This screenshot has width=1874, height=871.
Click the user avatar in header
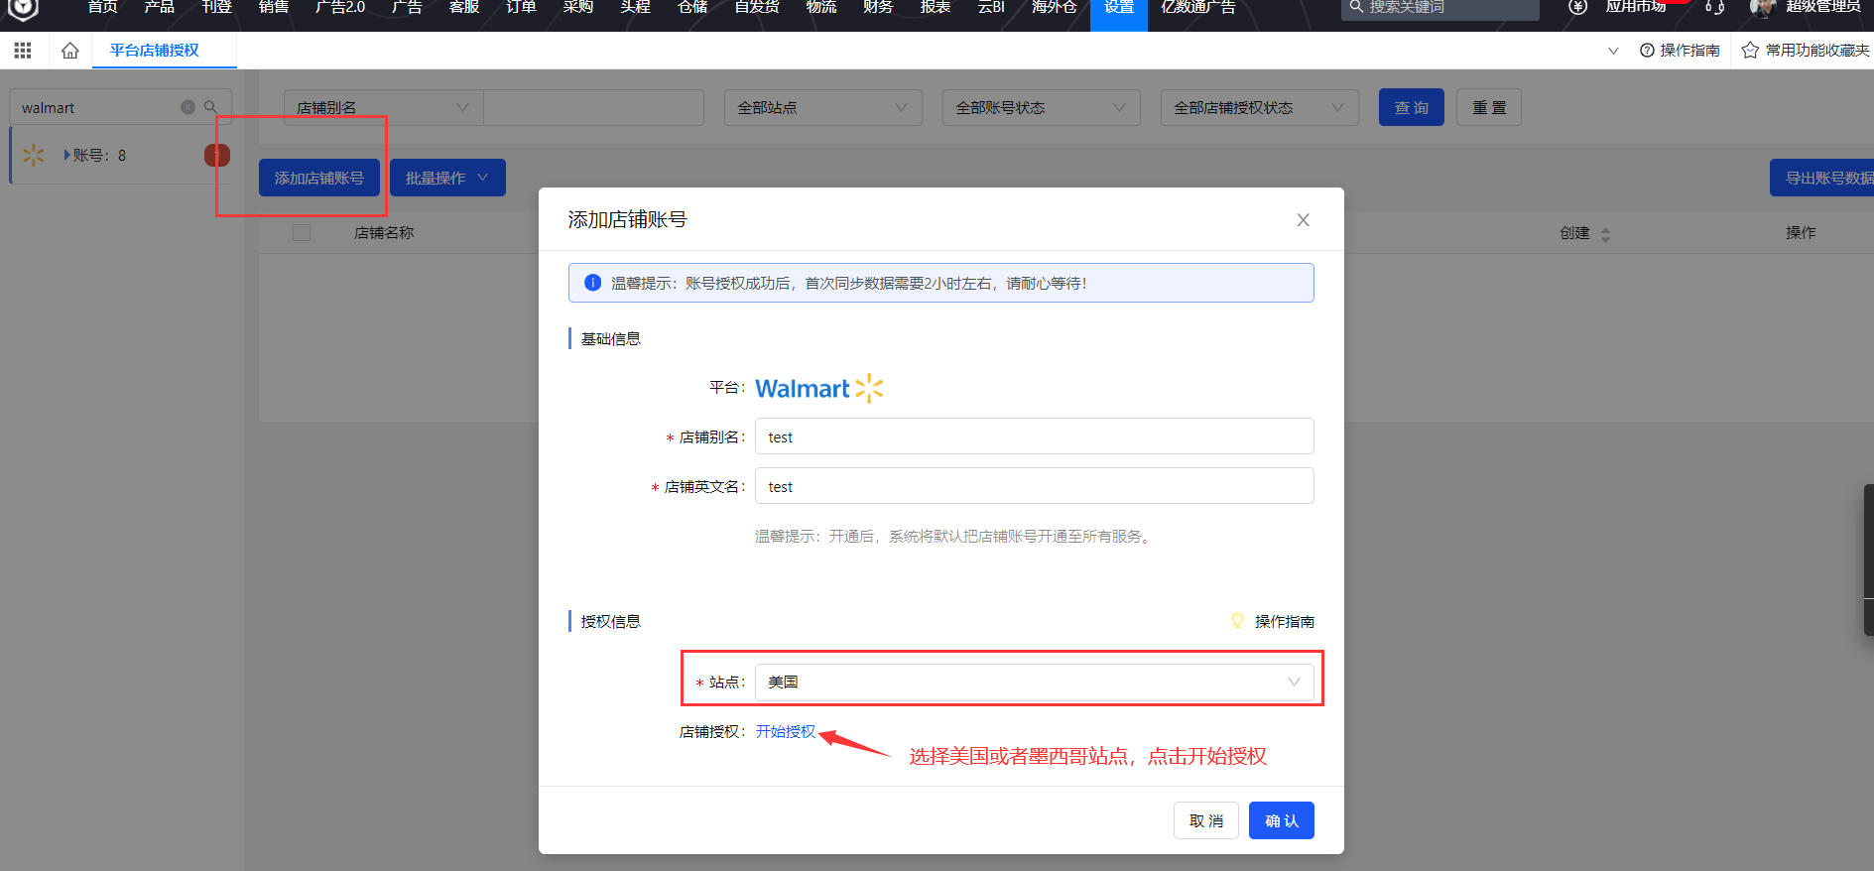(1762, 7)
